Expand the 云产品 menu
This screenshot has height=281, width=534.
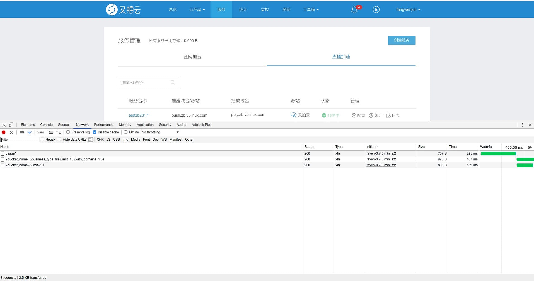click(197, 9)
